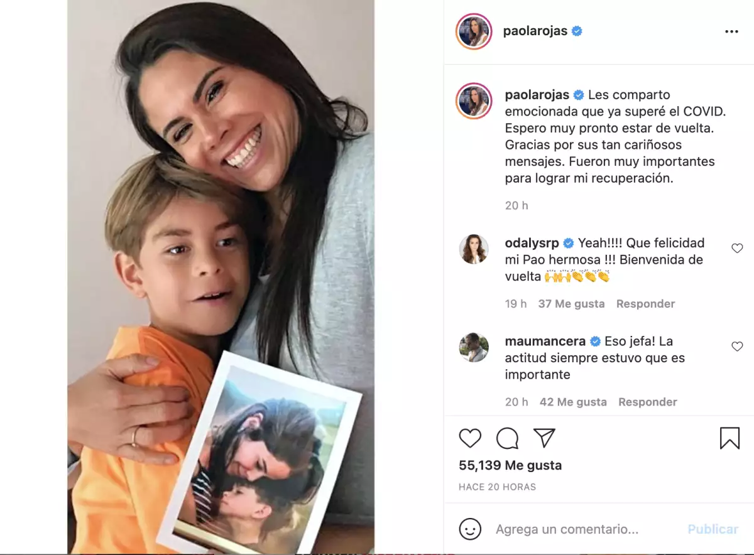Click the post photo of mother and son

[x=221, y=276]
